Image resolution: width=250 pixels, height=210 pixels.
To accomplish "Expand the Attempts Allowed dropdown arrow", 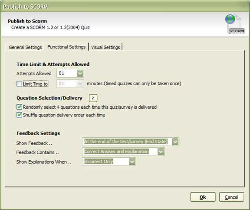I will pyautogui.click(x=80, y=73).
